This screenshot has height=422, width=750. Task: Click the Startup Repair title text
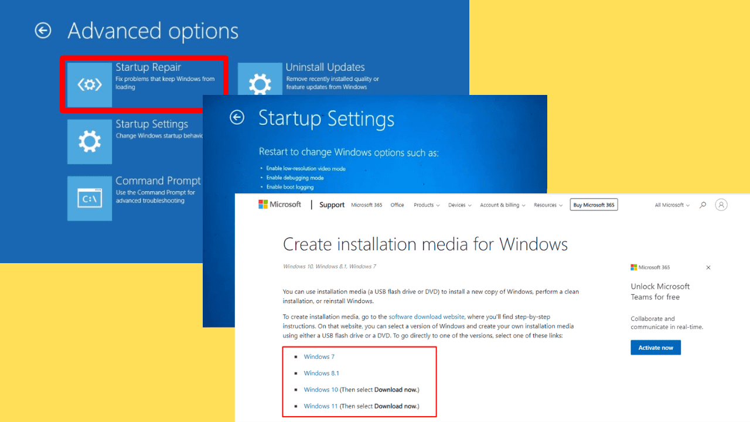pyautogui.click(x=148, y=67)
